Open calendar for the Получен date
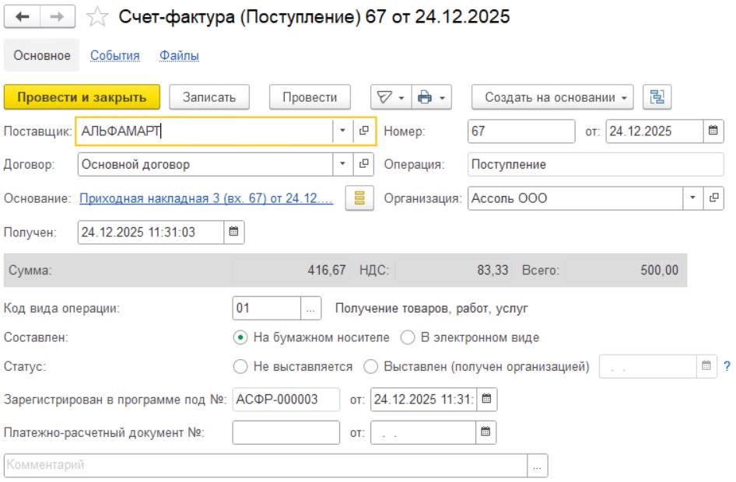 coord(233,232)
